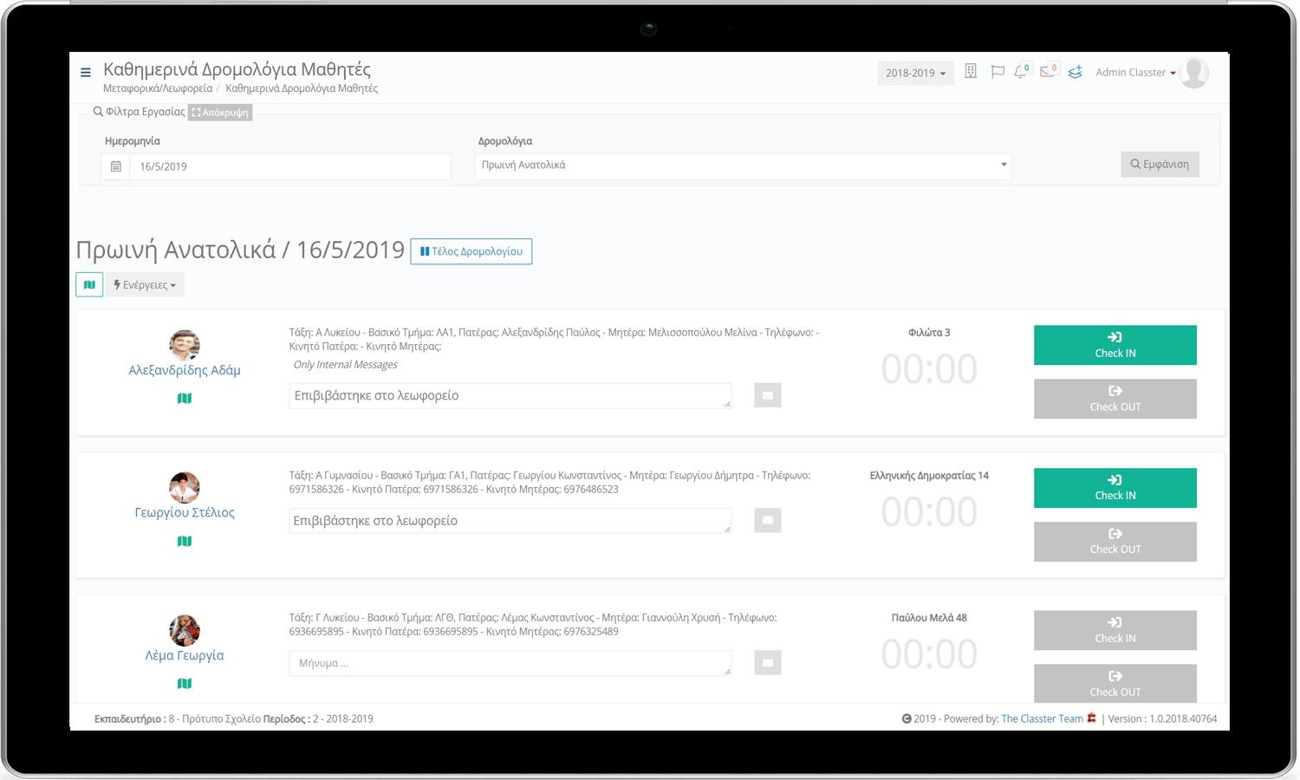The height and width of the screenshot is (780, 1300).
Task: Click the Only Internal Messages note
Action: (x=345, y=365)
